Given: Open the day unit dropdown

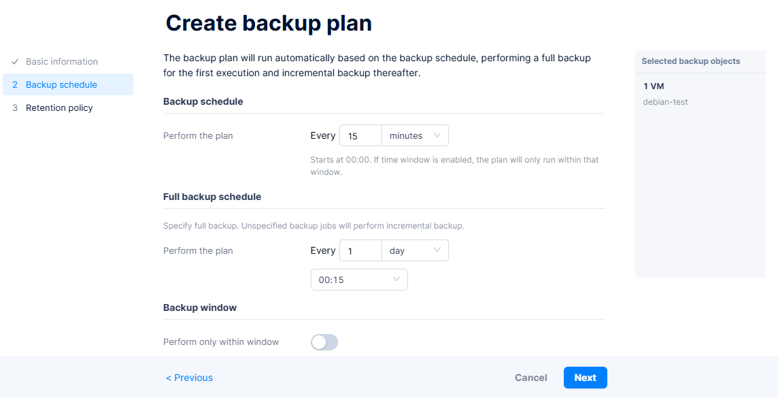Looking at the screenshot, I should pyautogui.click(x=414, y=250).
